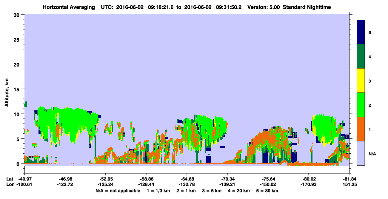The height and width of the screenshot is (199, 388).
Task: Click the '4 = 20 km' legend text
Action: 238,190
